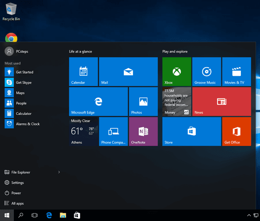This screenshot has height=221, width=260.
Task: Open File Explorer from the taskbar
Action: (x=63, y=215)
